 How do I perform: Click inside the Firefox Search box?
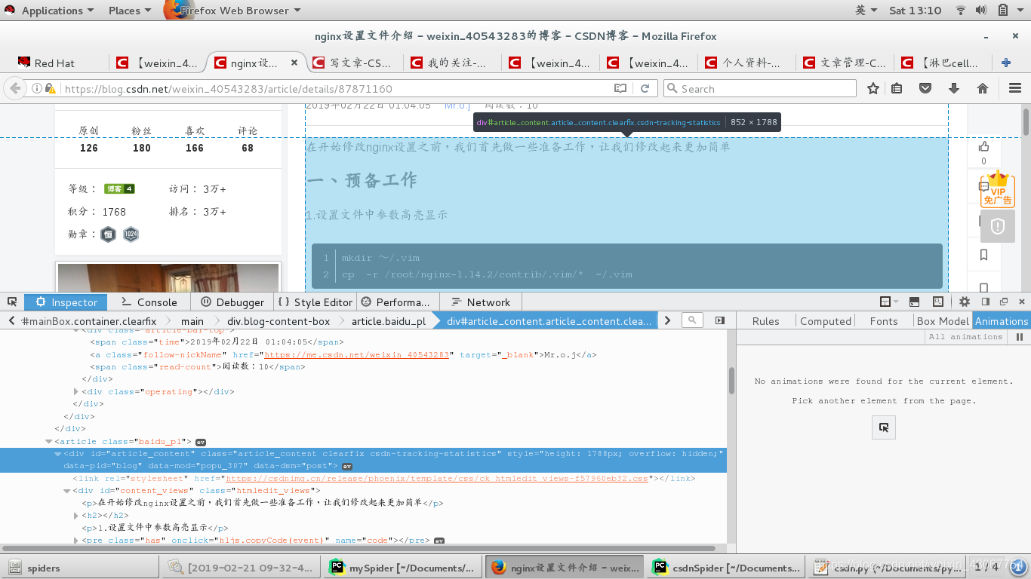pyautogui.click(x=759, y=88)
